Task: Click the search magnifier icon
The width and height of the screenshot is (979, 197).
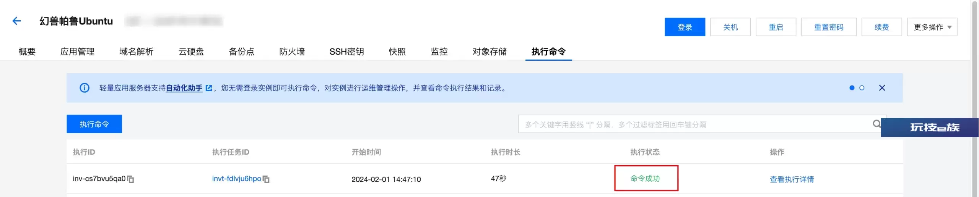Action: (877, 124)
